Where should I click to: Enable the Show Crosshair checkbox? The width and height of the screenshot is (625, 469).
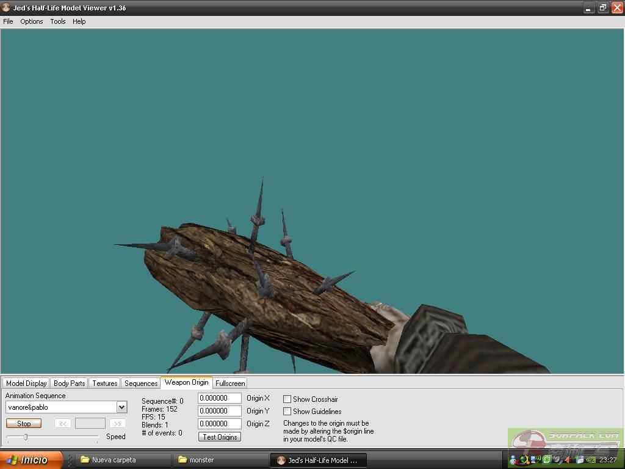tap(287, 399)
